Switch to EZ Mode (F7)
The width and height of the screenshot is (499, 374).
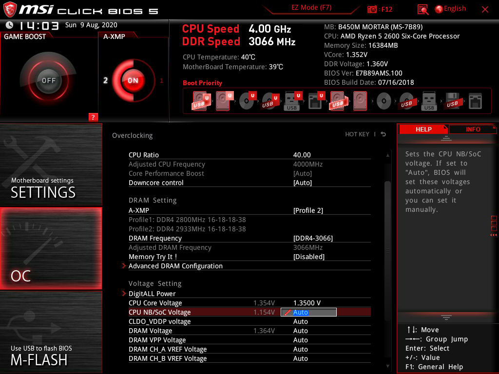311,8
